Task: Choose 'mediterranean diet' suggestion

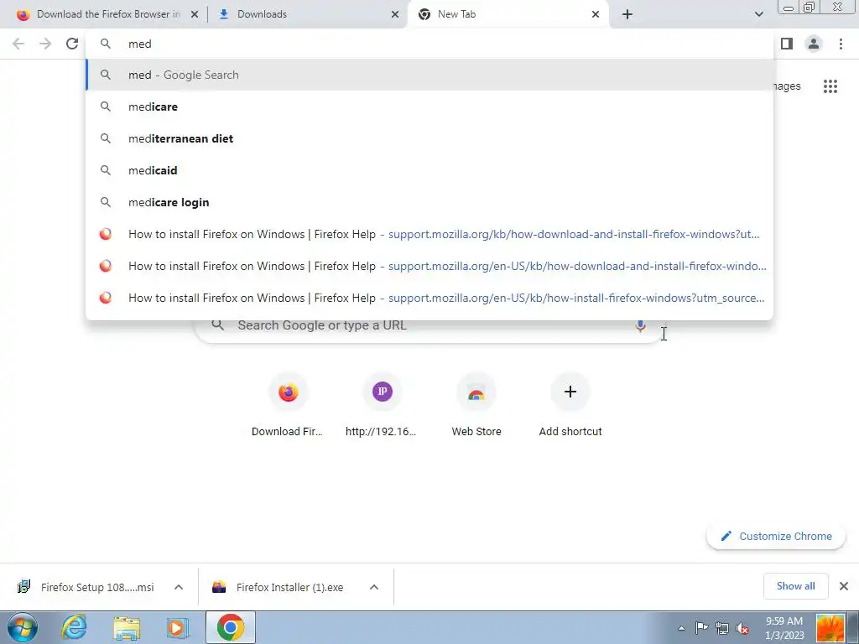Action: pos(429,138)
